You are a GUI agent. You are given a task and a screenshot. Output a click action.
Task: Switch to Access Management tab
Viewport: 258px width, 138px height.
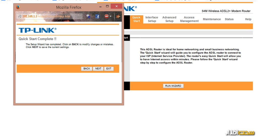189,19
